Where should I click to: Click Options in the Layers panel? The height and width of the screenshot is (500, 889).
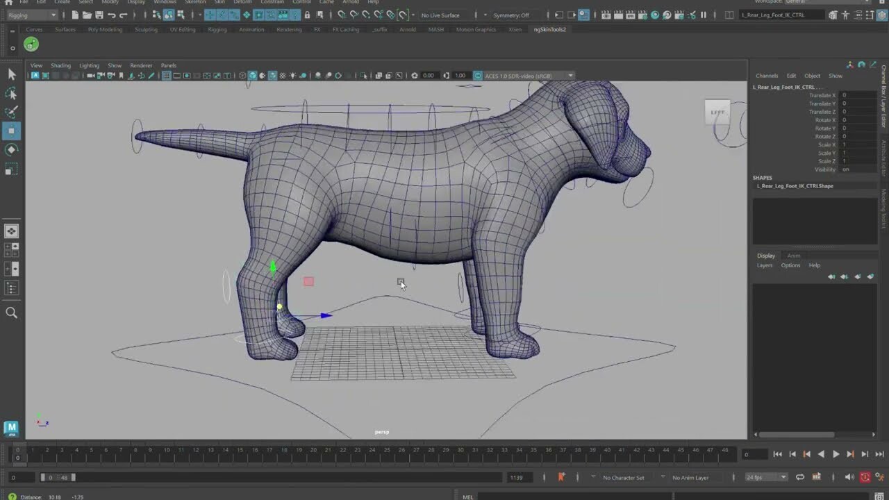[790, 265]
